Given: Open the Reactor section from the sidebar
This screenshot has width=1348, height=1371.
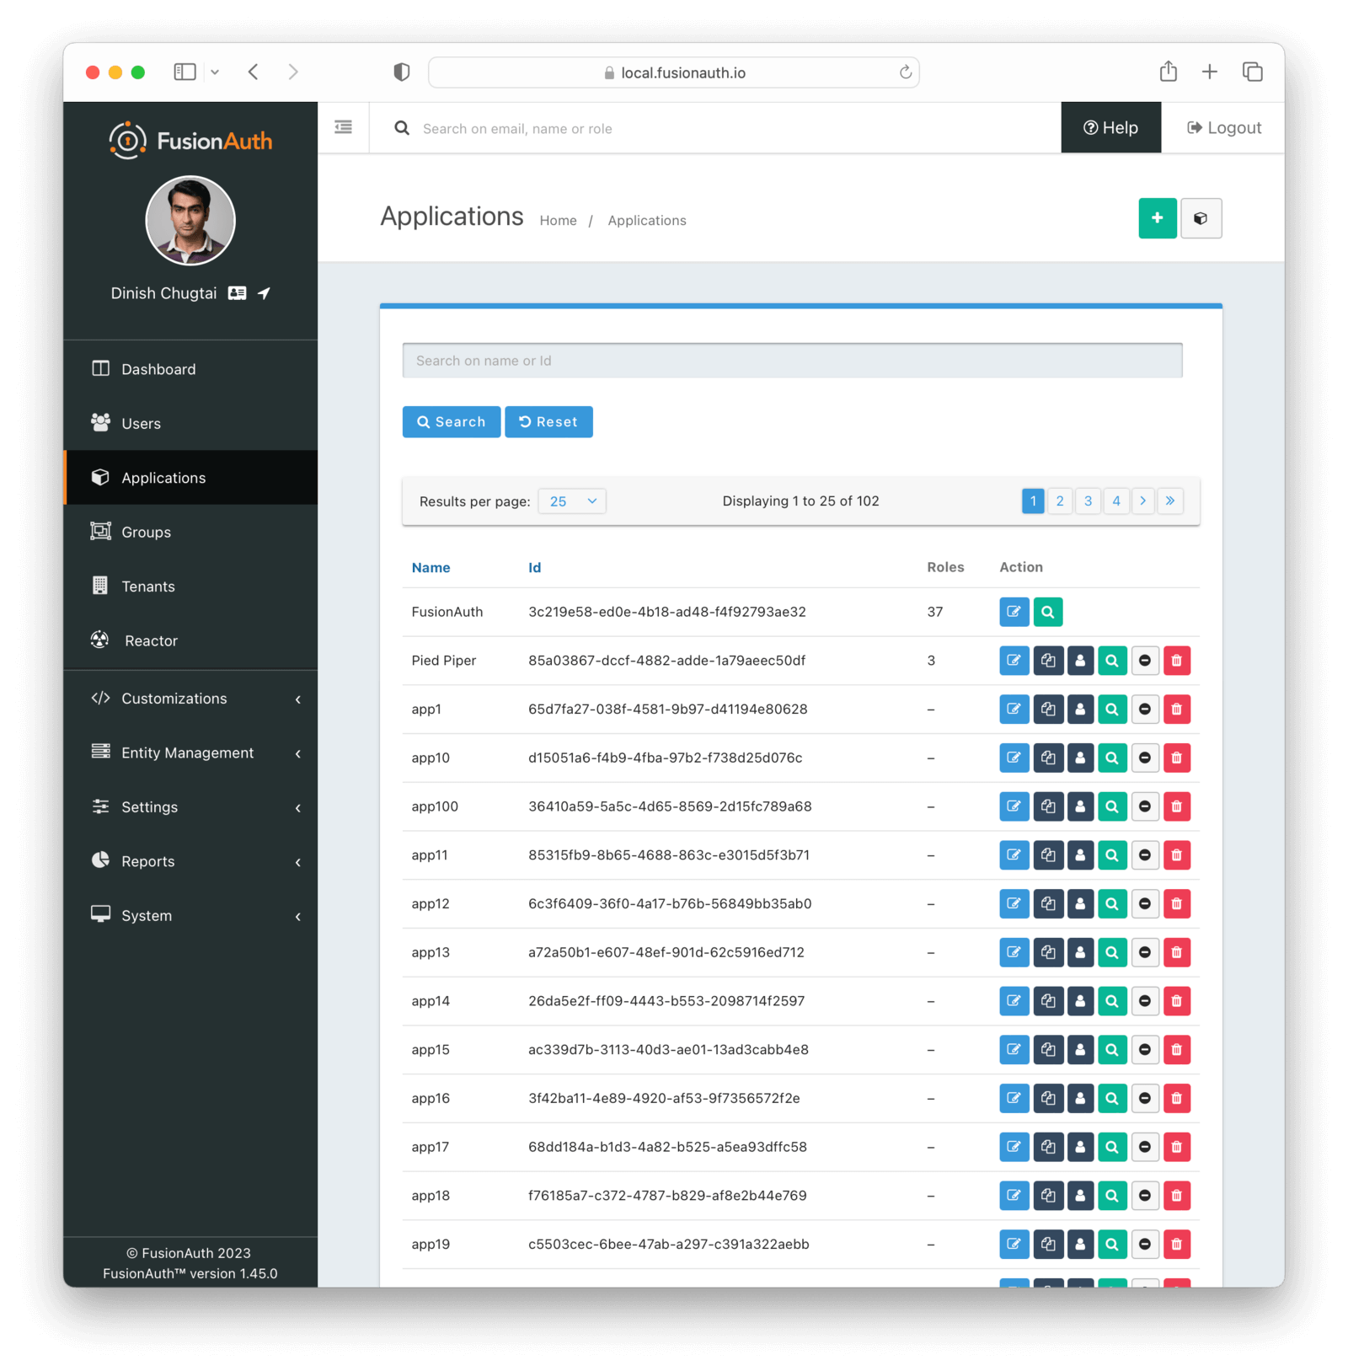Looking at the screenshot, I should [x=151, y=640].
